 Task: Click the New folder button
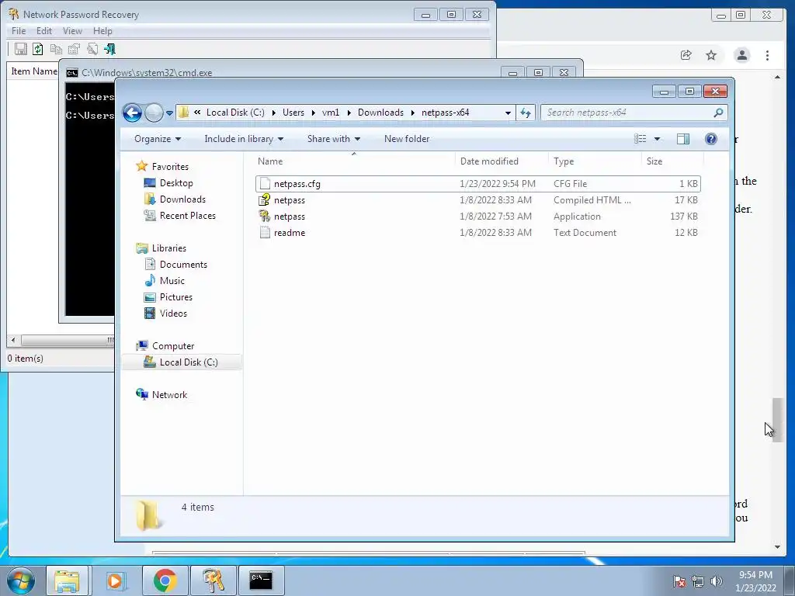407,139
